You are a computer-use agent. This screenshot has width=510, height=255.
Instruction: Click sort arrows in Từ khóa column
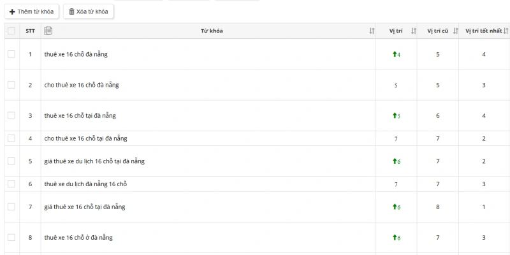[372, 31]
